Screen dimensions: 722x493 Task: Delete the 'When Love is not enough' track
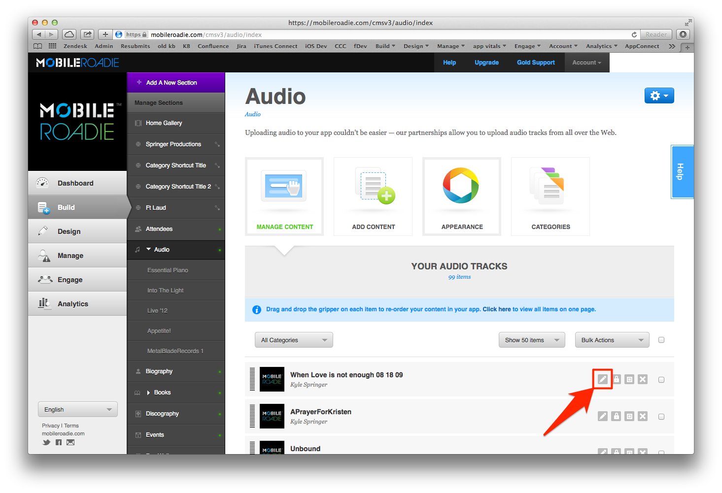click(x=643, y=379)
